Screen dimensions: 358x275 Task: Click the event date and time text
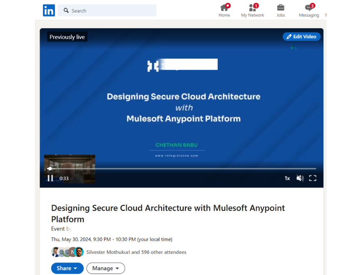tap(112, 239)
